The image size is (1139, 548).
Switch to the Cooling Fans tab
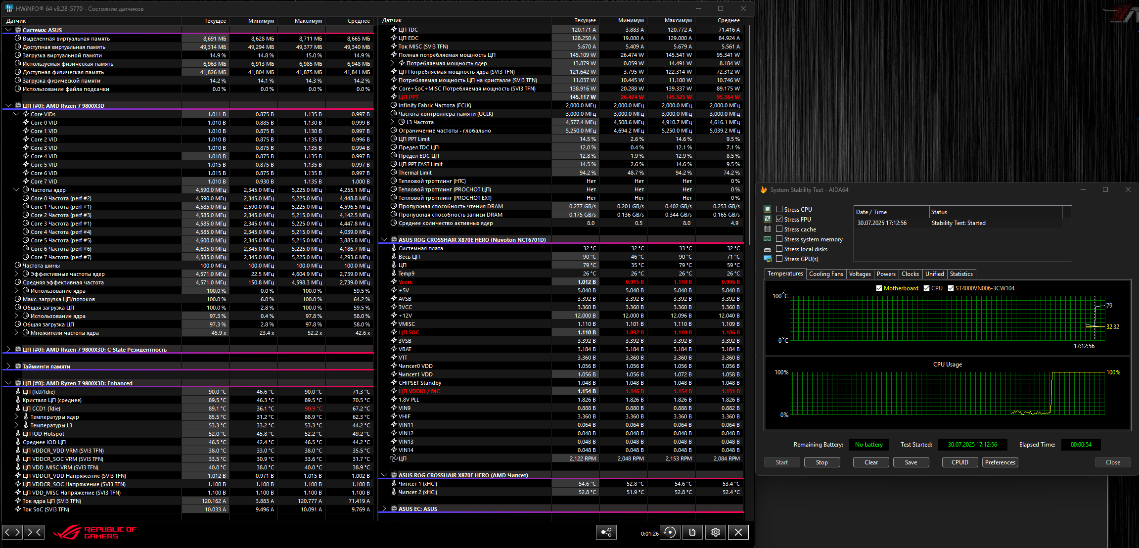click(825, 274)
